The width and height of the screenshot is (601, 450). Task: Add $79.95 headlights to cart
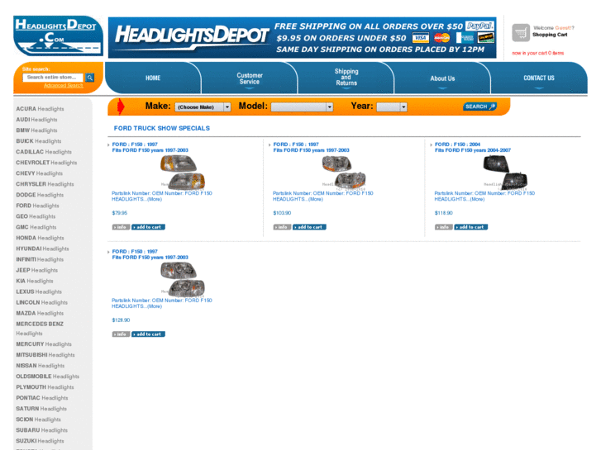coord(148,227)
